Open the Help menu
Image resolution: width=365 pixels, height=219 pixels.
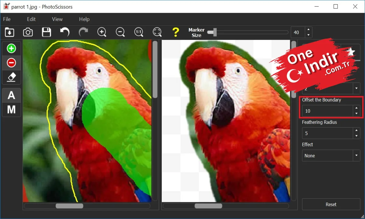coord(84,19)
